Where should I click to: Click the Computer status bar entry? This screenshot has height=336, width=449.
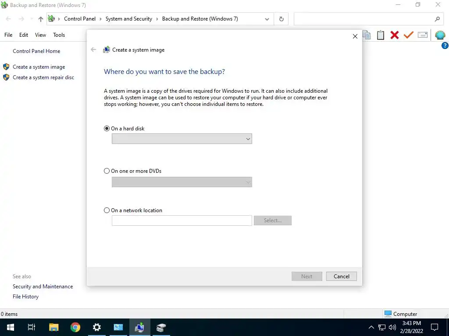pos(401,314)
